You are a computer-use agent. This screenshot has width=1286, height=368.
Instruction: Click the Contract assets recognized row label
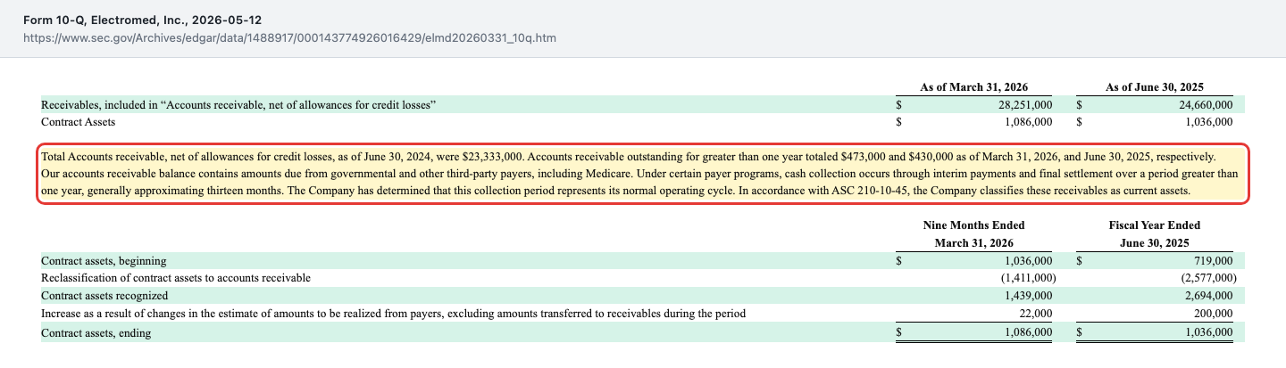[x=104, y=295]
